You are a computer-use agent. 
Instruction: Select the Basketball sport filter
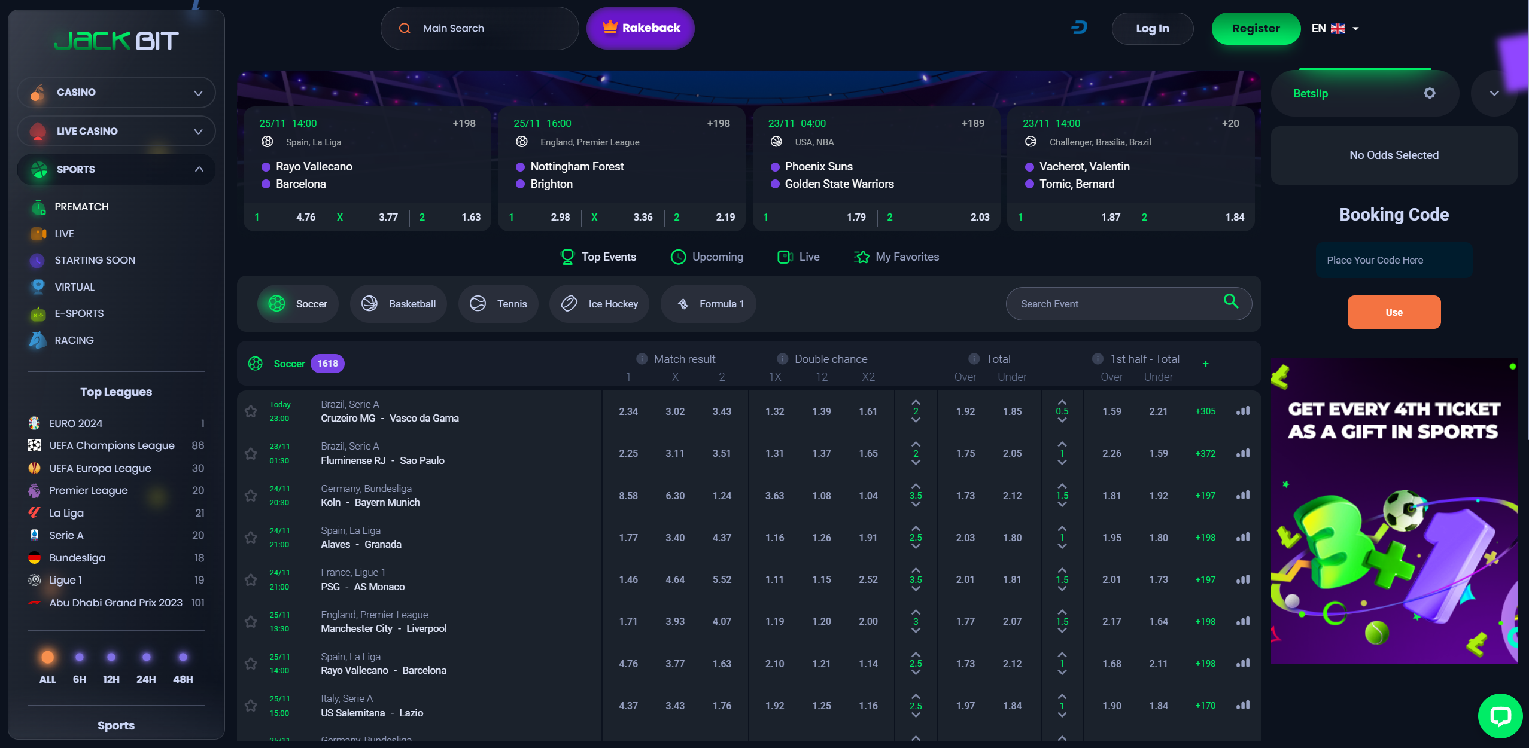point(399,304)
